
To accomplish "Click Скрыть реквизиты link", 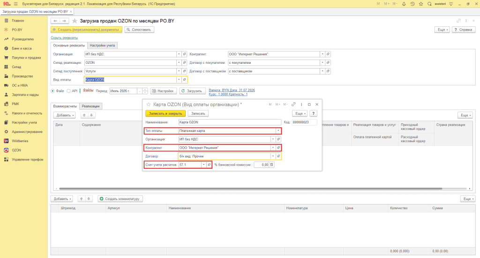I will coord(64,38).
